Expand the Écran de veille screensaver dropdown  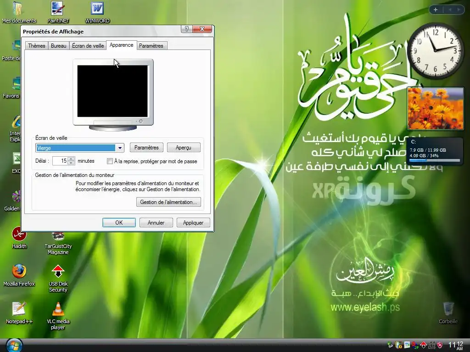click(x=120, y=148)
